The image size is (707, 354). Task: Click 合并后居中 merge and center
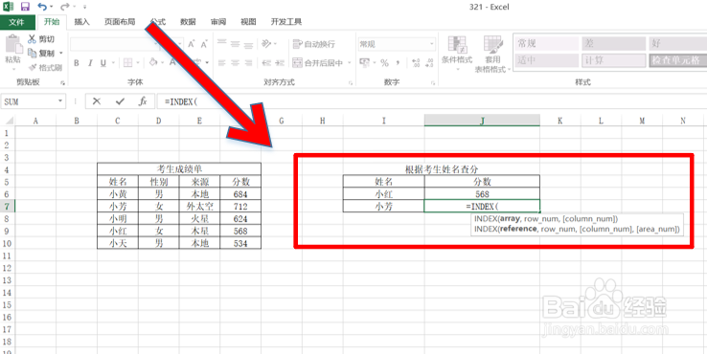(317, 63)
